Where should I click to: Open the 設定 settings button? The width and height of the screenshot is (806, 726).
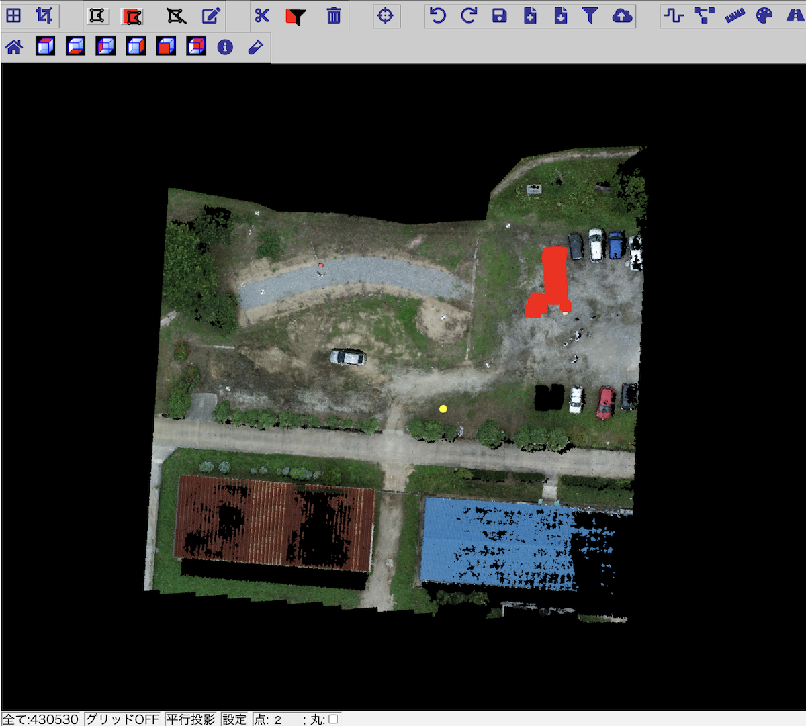pyautogui.click(x=234, y=719)
